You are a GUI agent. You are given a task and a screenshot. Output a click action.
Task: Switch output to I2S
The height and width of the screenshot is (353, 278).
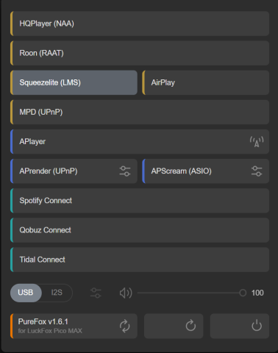tap(57, 293)
